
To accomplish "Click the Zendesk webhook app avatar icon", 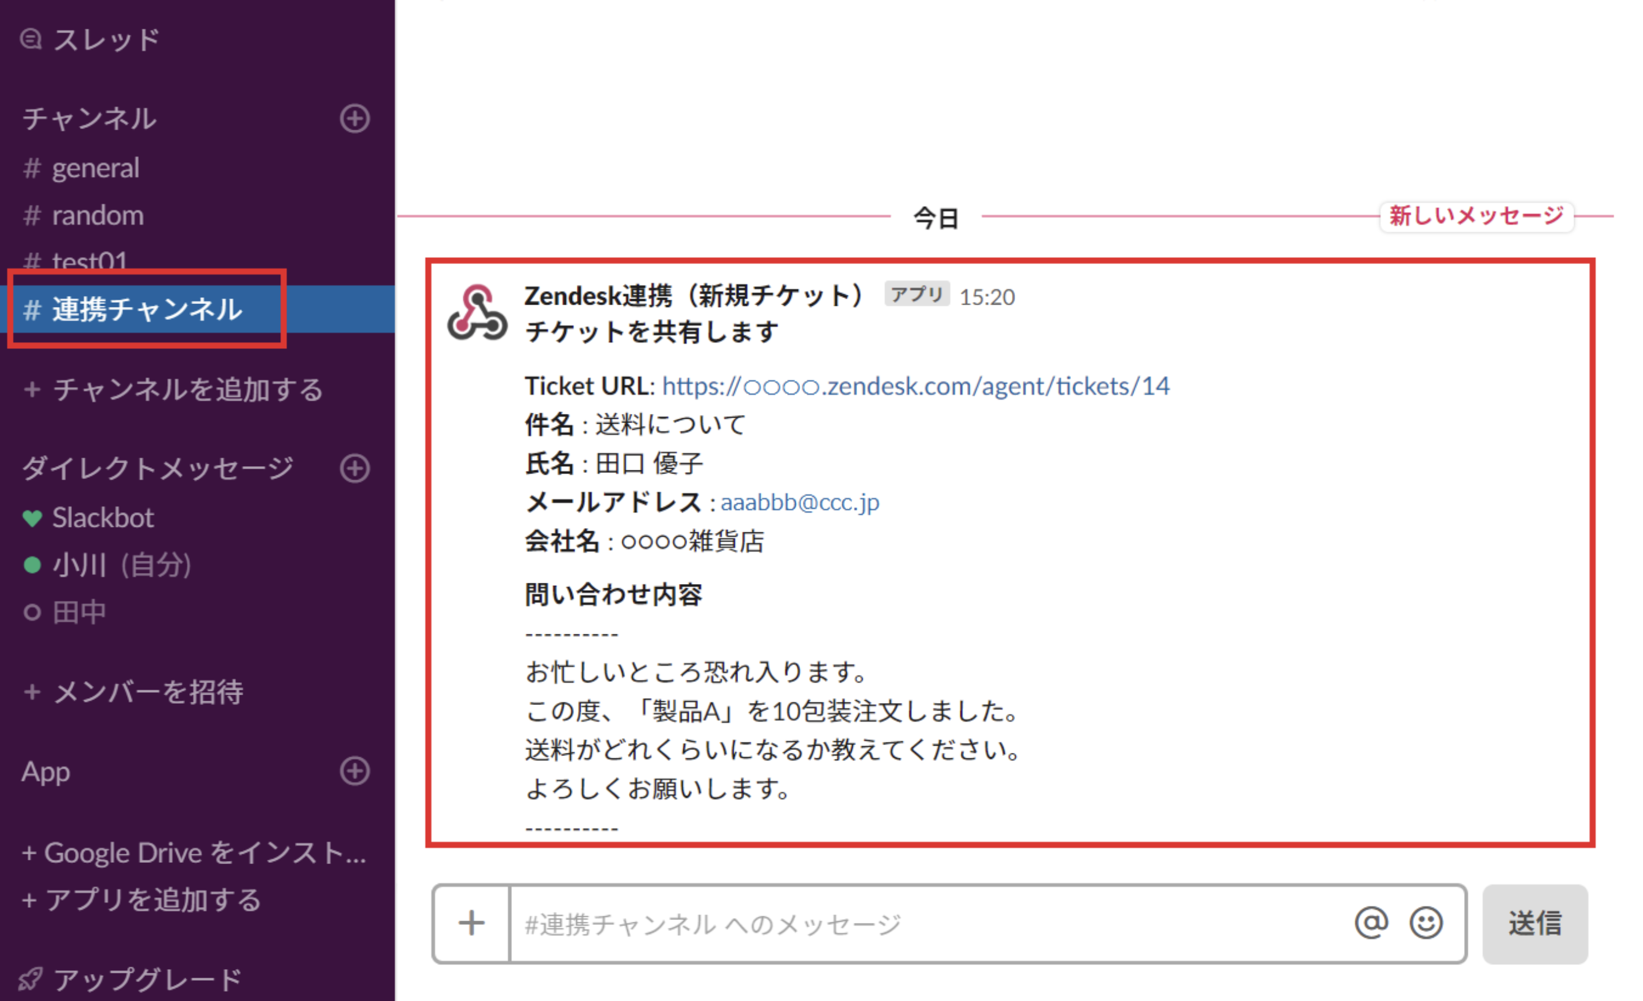I will point(477,313).
